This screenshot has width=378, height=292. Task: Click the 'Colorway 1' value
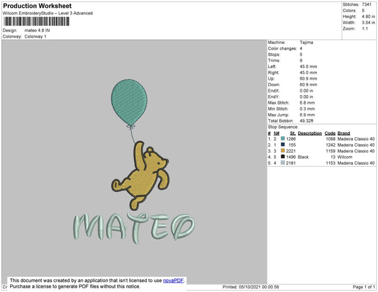click(x=35, y=36)
